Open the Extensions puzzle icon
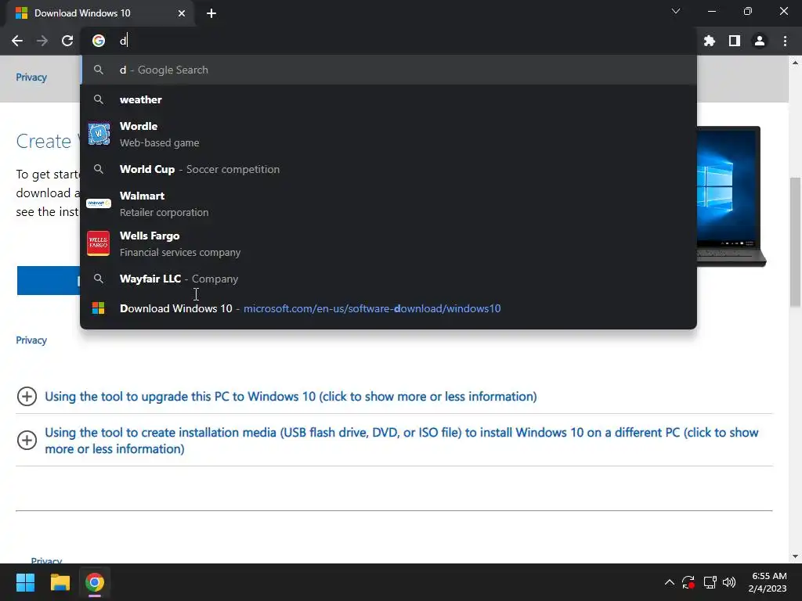 [x=709, y=41]
